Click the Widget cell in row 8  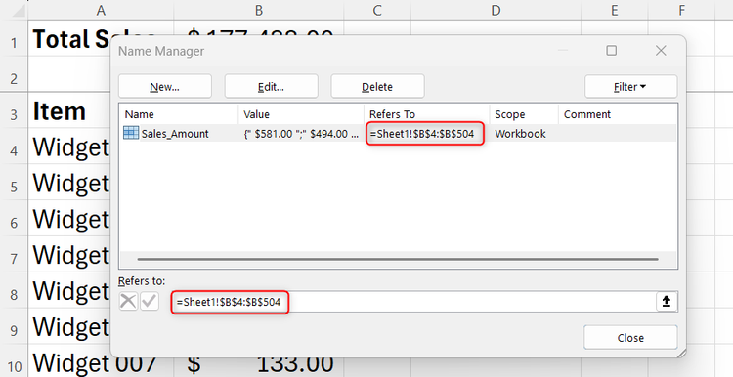point(69,291)
